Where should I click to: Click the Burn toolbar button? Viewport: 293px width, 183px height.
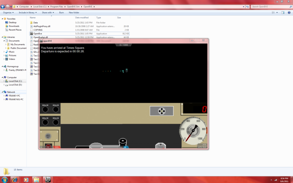tap(62, 13)
